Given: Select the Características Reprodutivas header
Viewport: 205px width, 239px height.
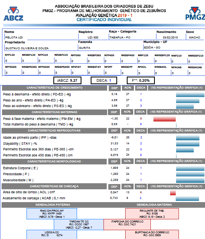Looking at the screenshot, I should [54, 131].
